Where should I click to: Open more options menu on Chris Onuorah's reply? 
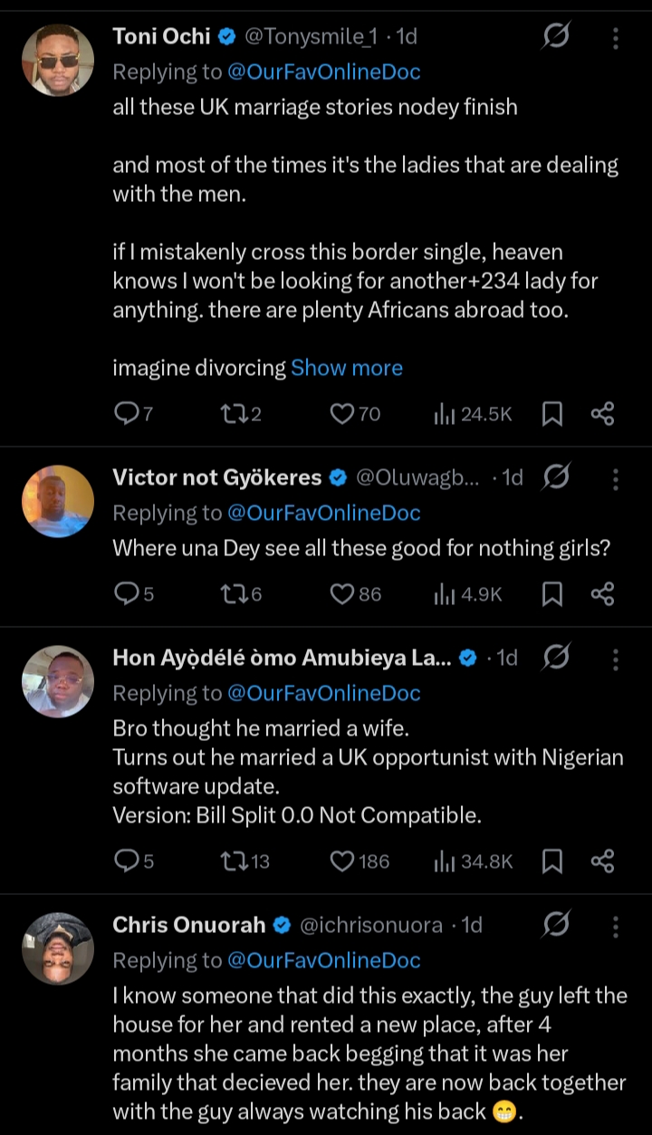pyautogui.click(x=616, y=925)
